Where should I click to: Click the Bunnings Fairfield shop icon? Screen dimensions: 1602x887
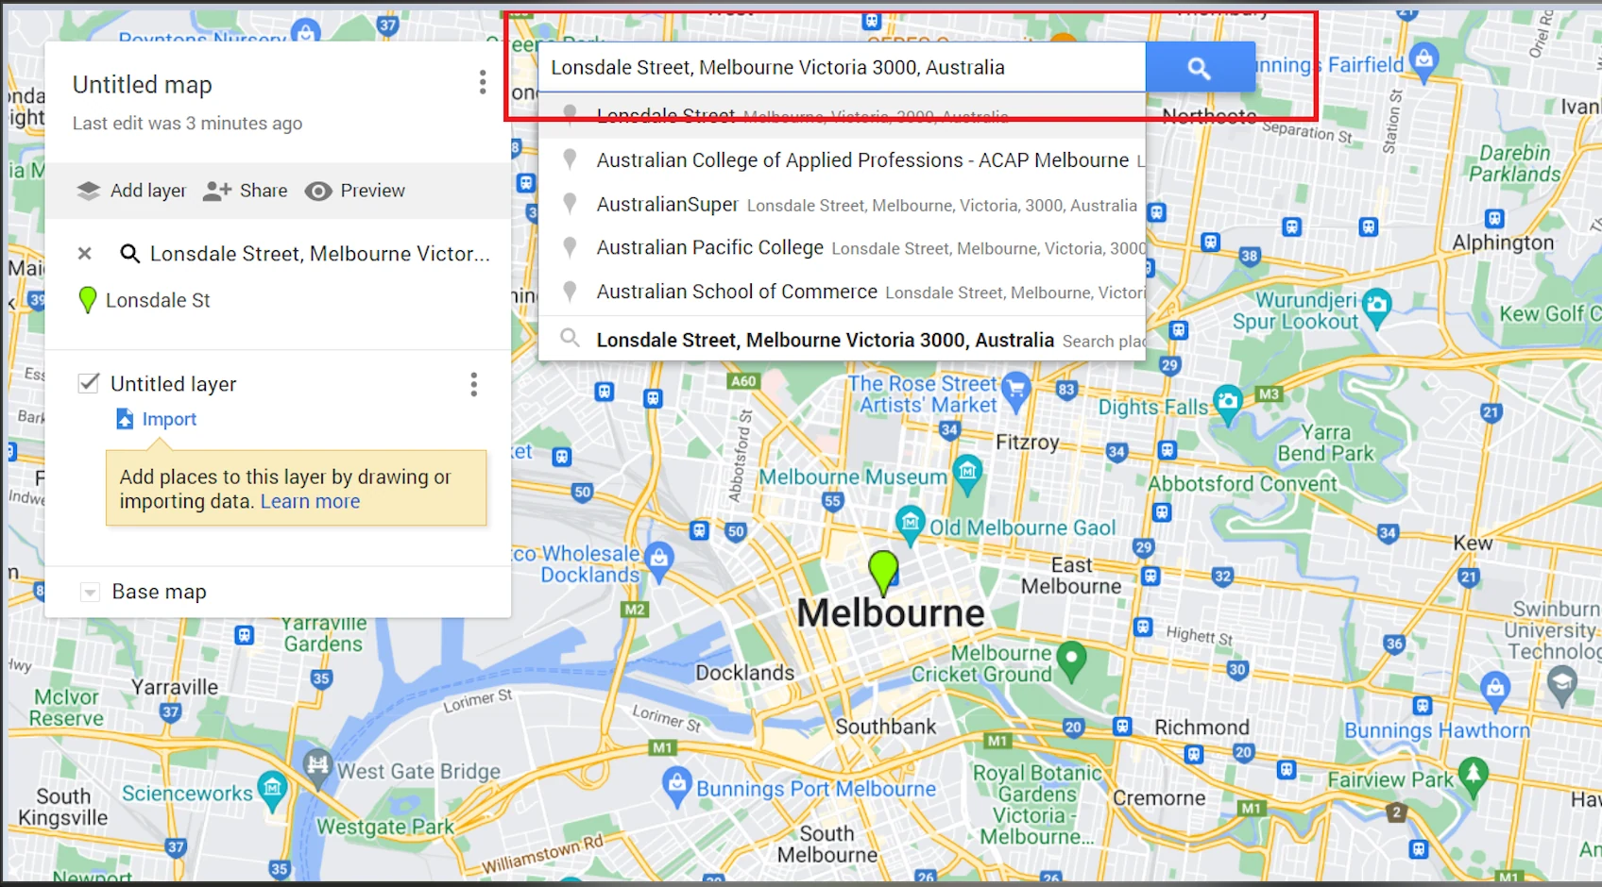pyautogui.click(x=1424, y=62)
